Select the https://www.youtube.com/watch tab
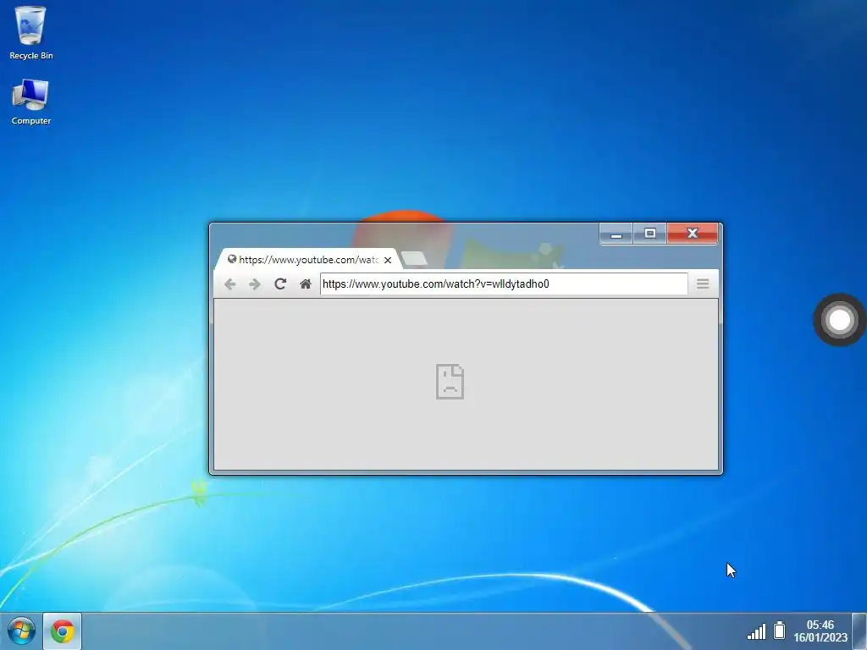This screenshot has width=867, height=650. coord(307,259)
